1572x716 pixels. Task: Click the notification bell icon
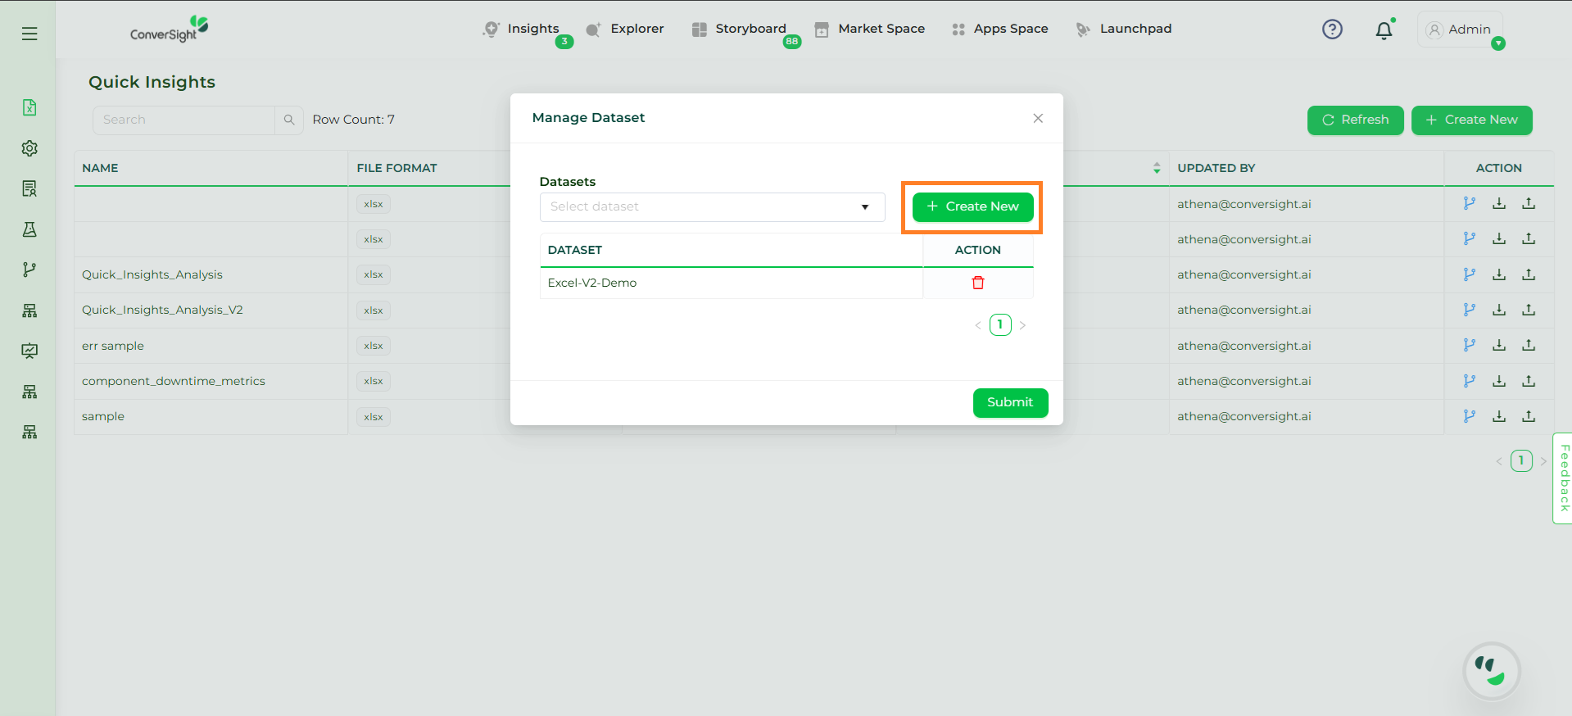point(1384,30)
